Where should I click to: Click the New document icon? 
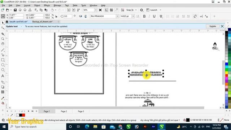click(3, 10)
